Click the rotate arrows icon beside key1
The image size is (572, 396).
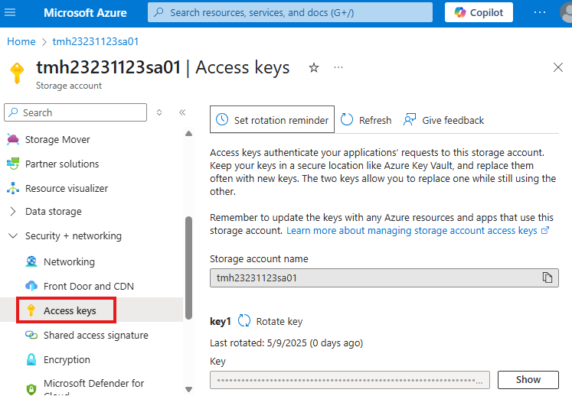pos(244,321)
